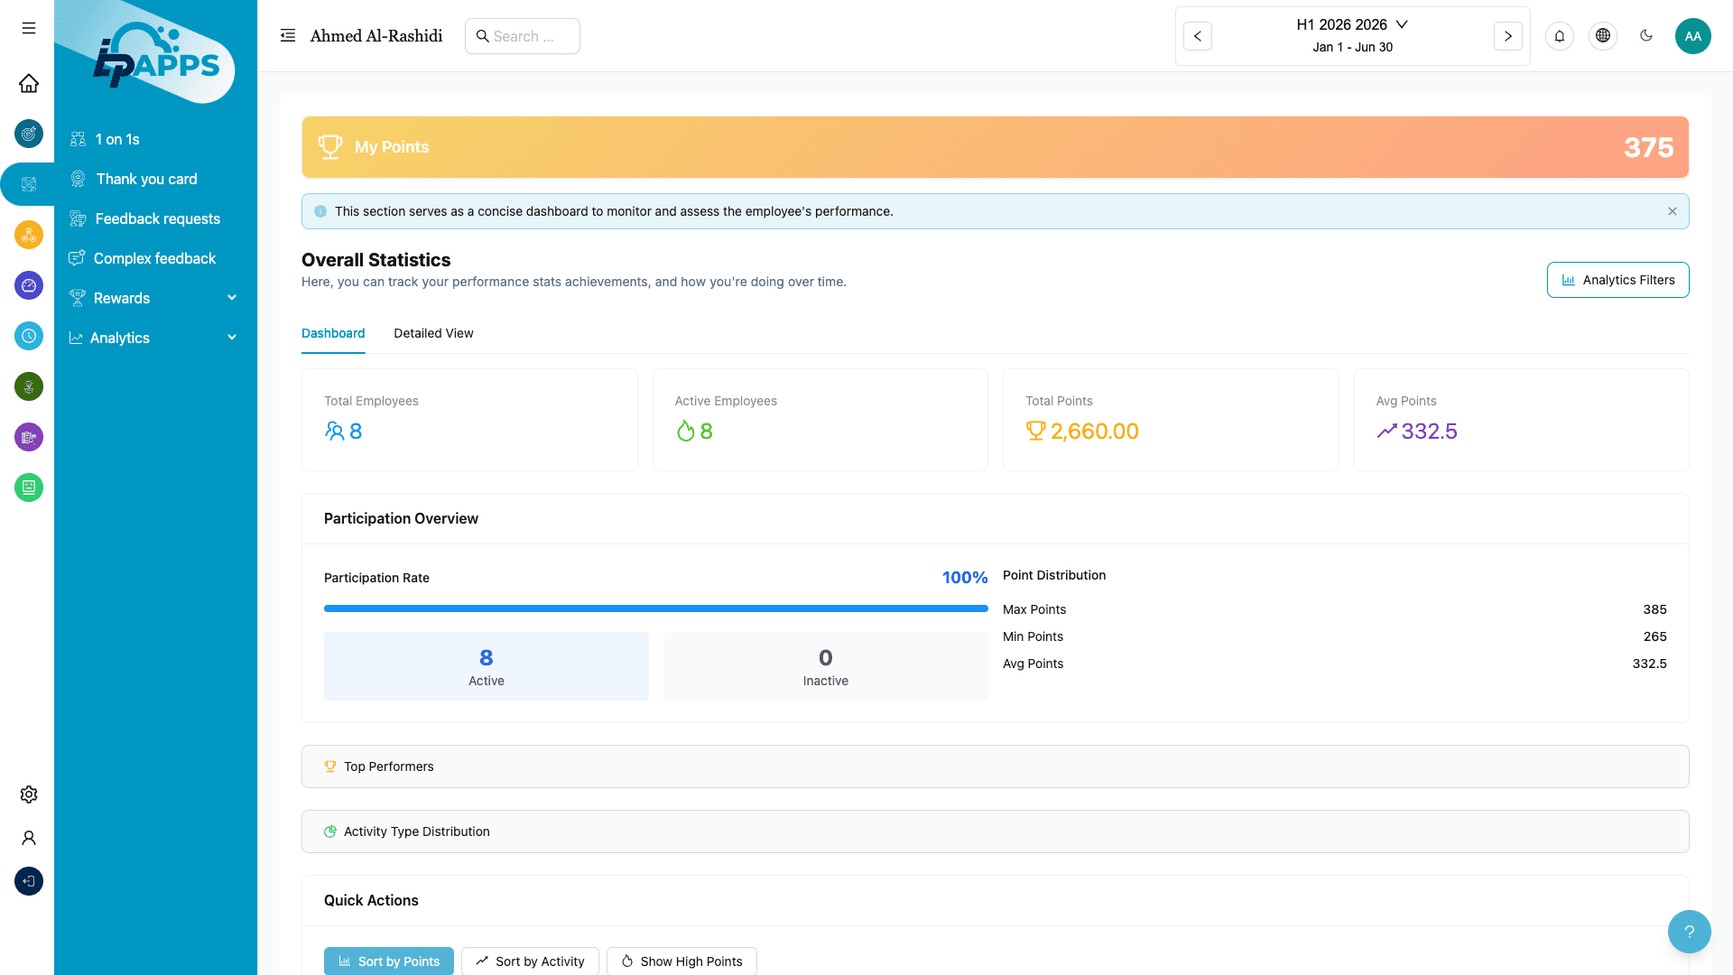
Task: Click the dark logout icon
Action: [x=29, y=881]
